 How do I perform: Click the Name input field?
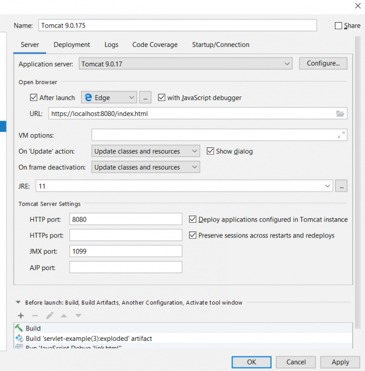click(x=178, y=25)
